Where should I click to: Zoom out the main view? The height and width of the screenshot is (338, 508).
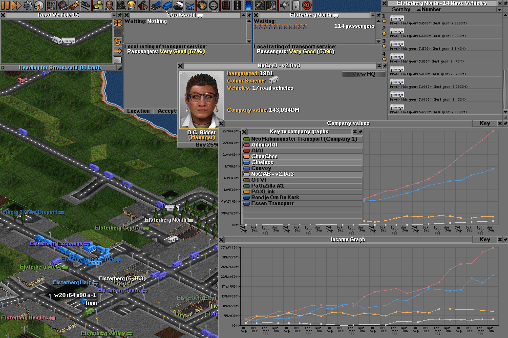point(213,5)
